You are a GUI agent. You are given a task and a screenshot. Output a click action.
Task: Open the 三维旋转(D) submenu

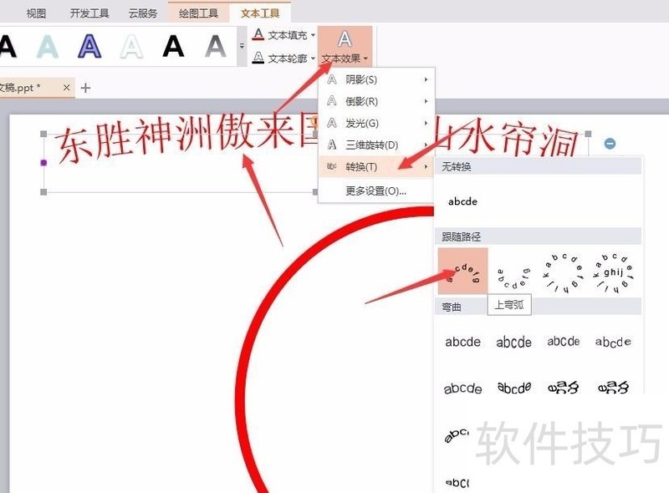[376, 145]
